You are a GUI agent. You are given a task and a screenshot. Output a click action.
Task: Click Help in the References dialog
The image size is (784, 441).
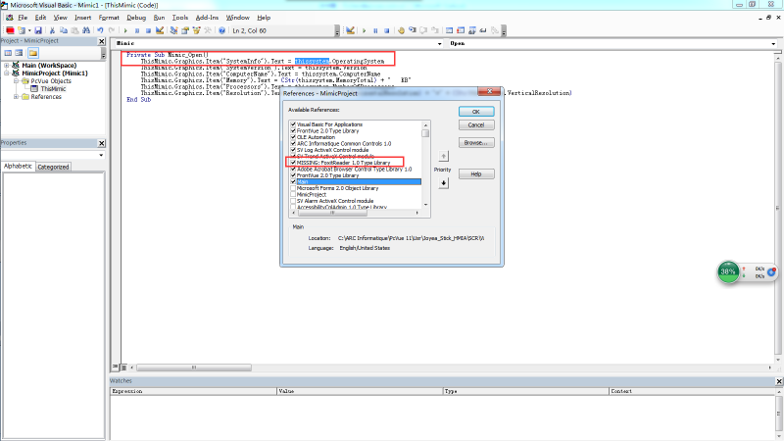(x=476, y=174)
